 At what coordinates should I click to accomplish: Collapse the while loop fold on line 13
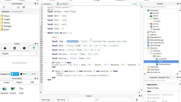(46, 33)
